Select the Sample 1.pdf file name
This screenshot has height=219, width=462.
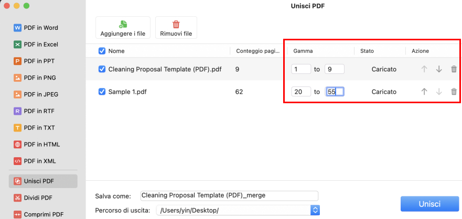[127, 92]
